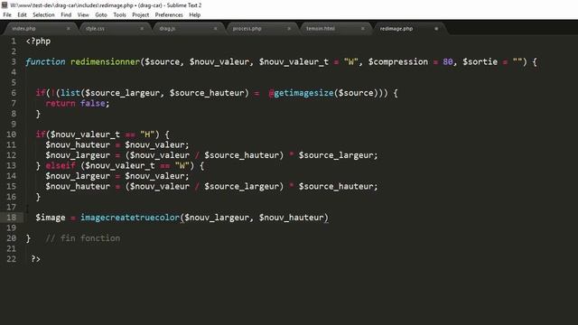Screen dimensions: 578x325
Task: Click '$nouv_hauteur' on line 11
Action: pyautogui.click(x=78, y=144)
